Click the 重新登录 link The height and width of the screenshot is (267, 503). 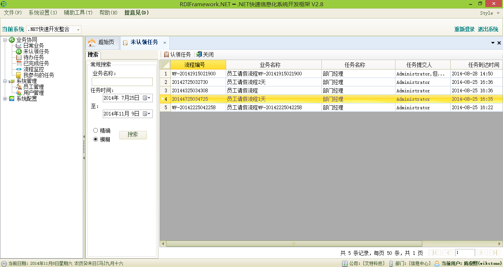tap(464, 29)
